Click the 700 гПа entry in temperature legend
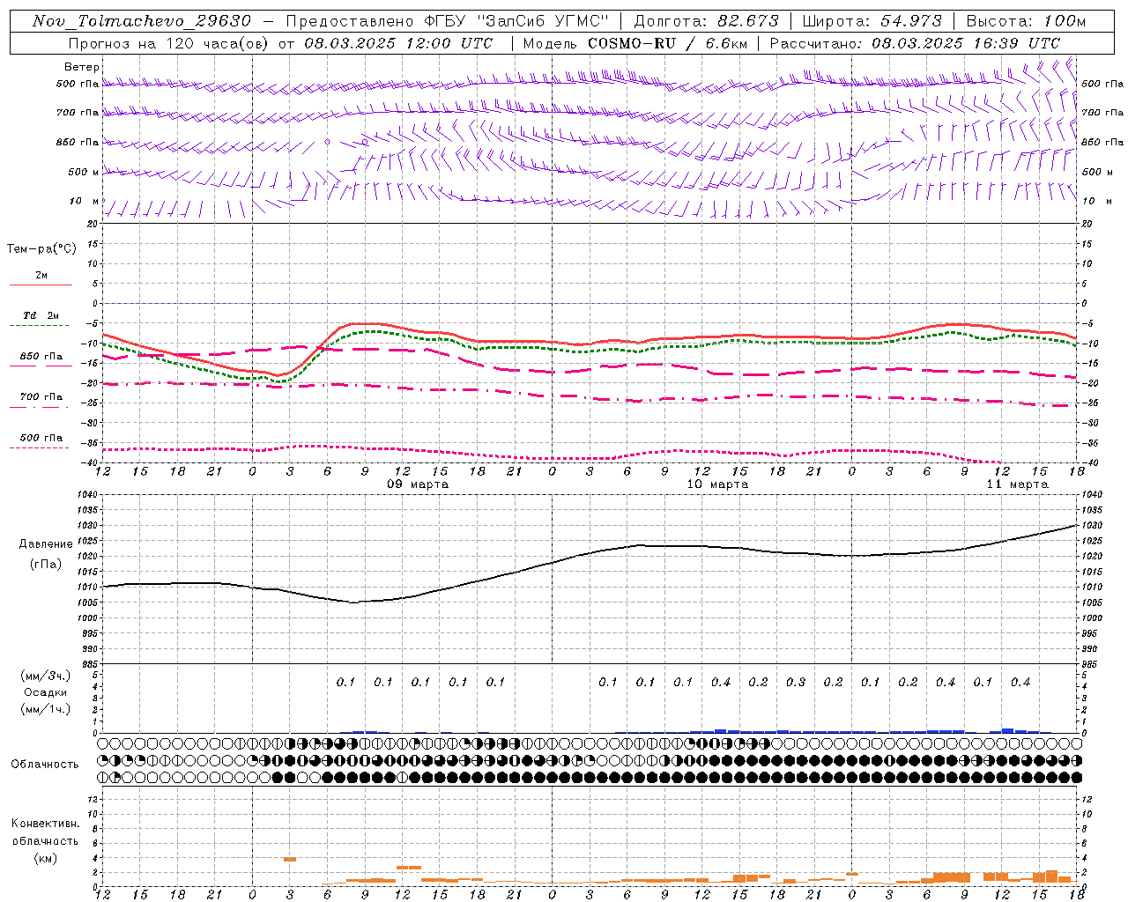Screen dimensions: 1128x902 41,397
